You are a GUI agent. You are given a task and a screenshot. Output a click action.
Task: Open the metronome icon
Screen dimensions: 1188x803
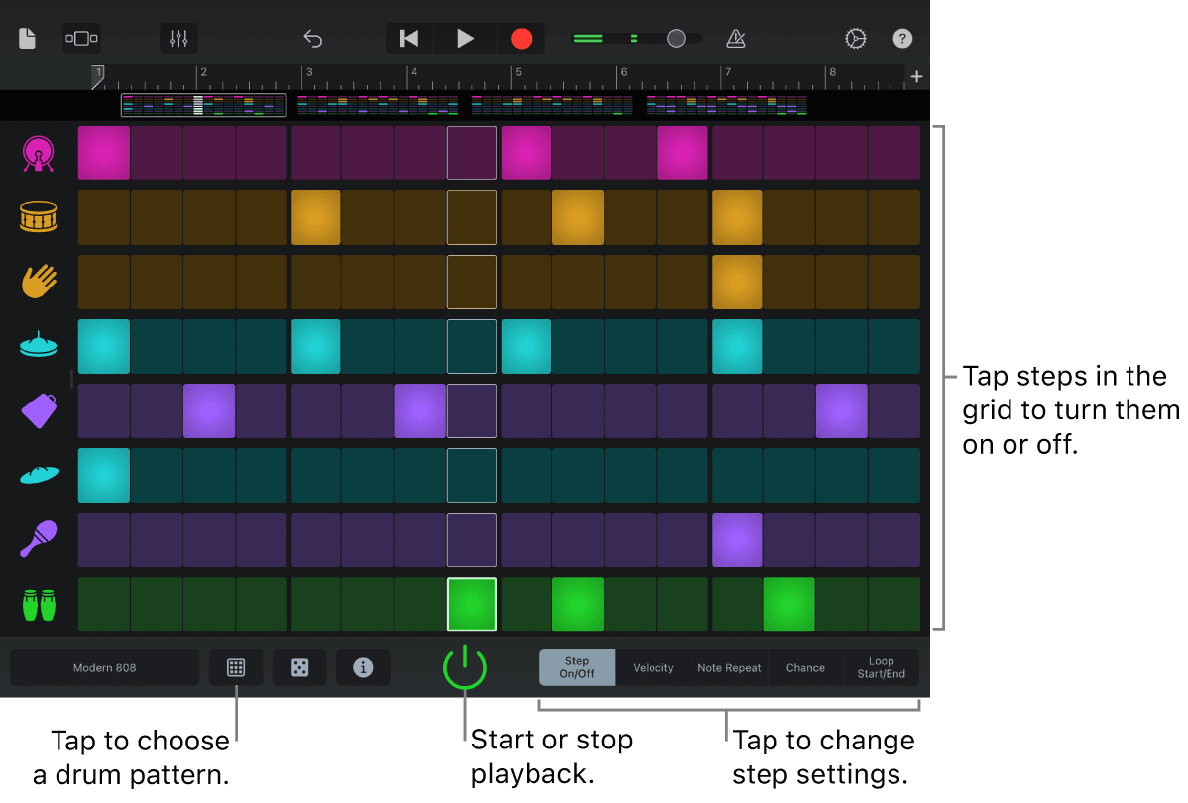click(735, 38)
